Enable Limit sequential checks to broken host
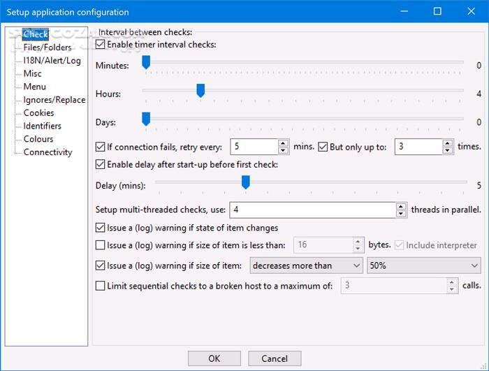 coord(101,286)
